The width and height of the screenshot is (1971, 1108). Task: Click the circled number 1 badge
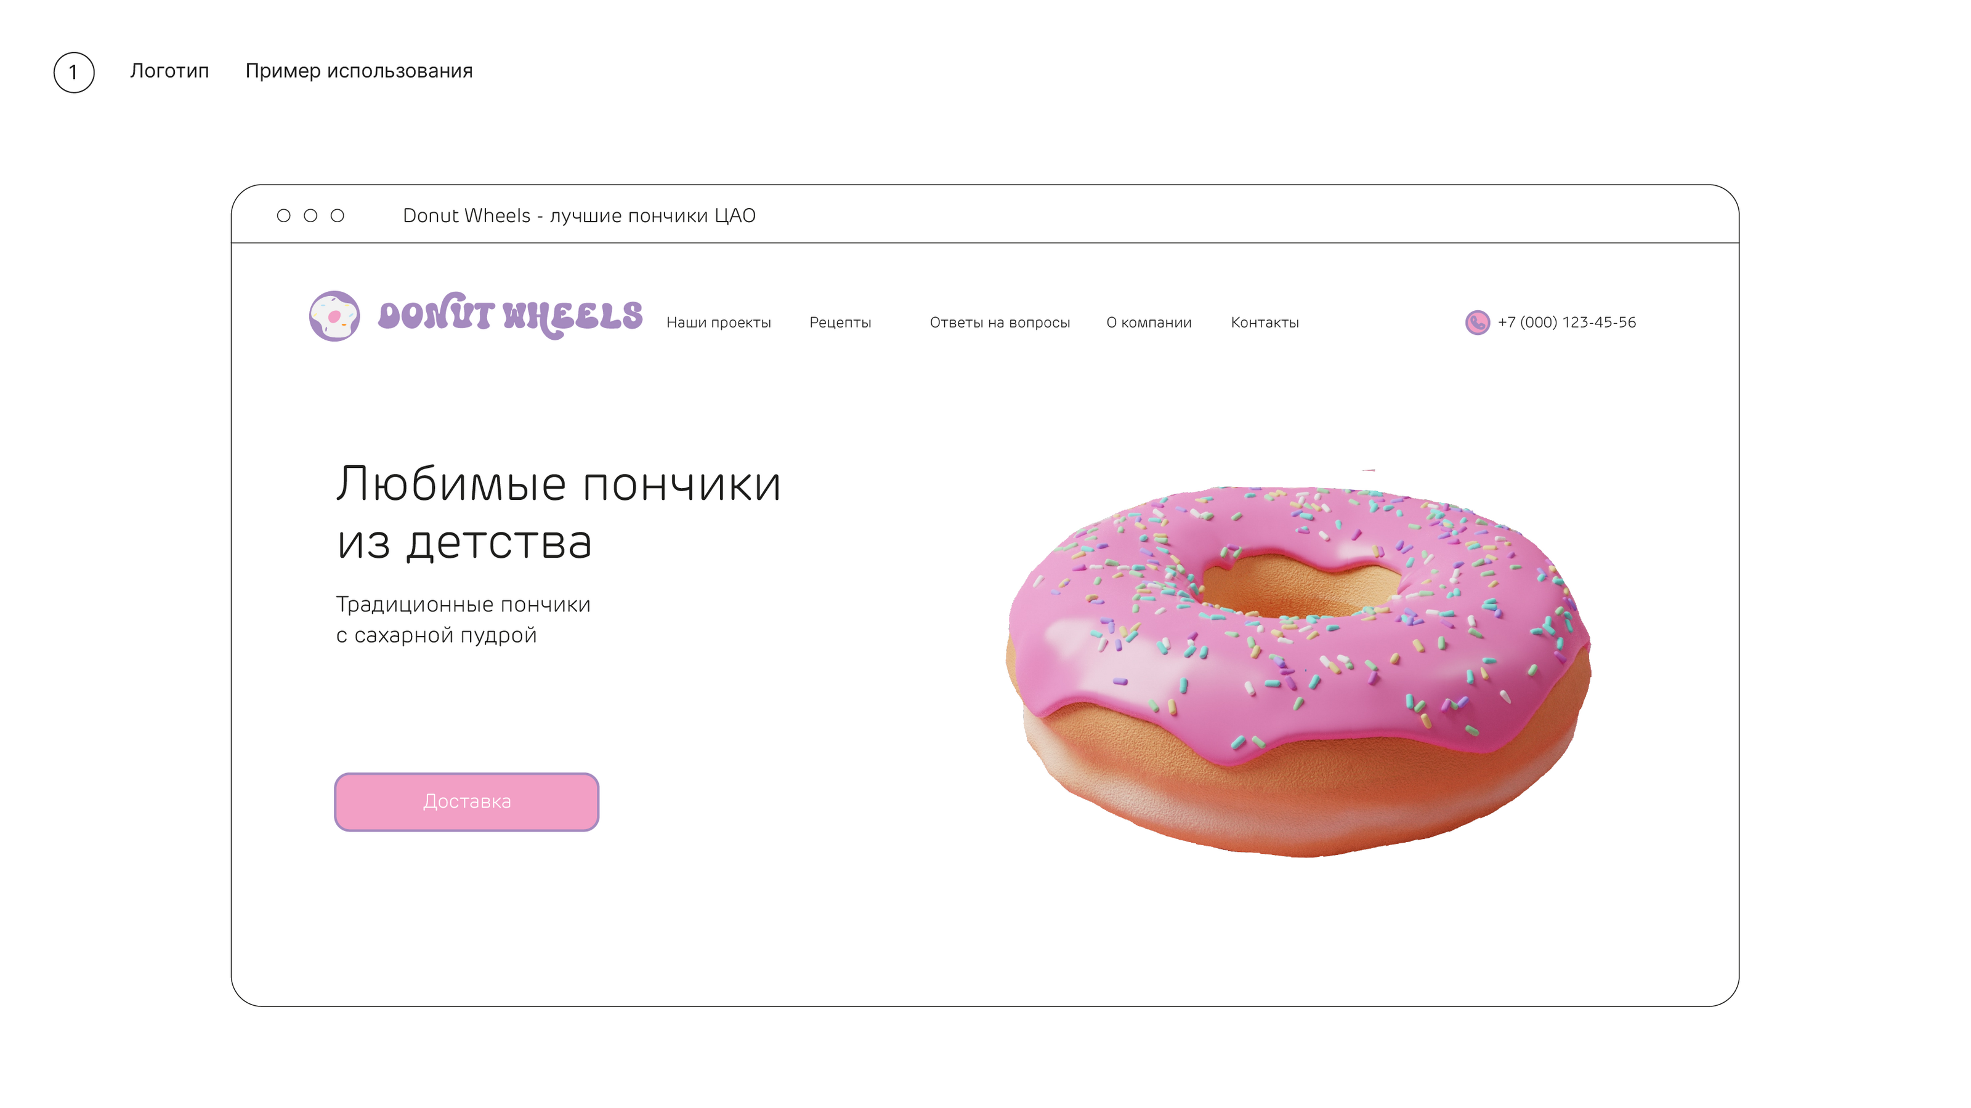click(74, 73)
